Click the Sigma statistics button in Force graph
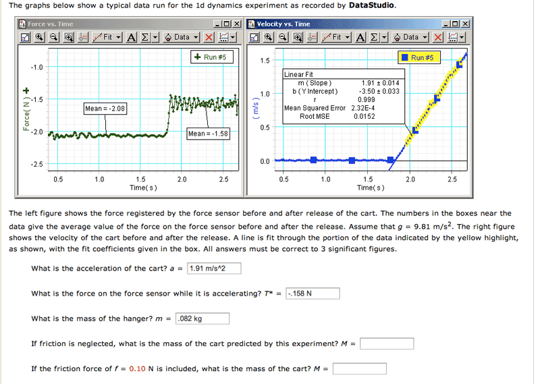 click(x=144, y=37)
